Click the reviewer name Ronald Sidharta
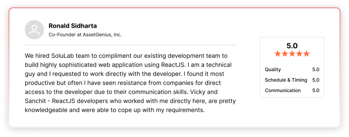This screenshot has height=137, width=349. (73, 26)
